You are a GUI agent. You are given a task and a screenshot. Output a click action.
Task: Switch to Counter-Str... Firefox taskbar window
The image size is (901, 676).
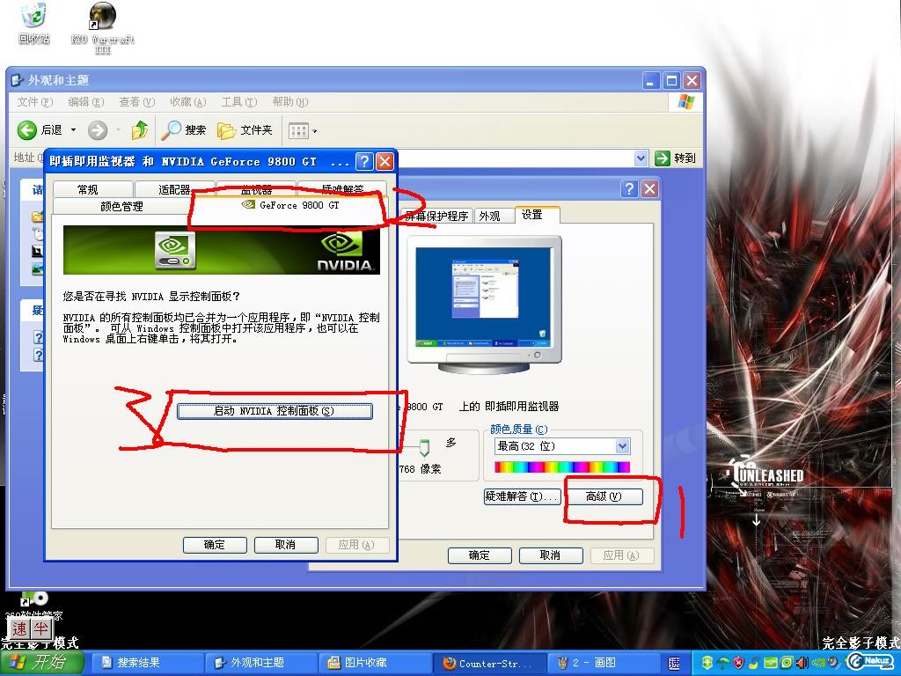(488, 663)
